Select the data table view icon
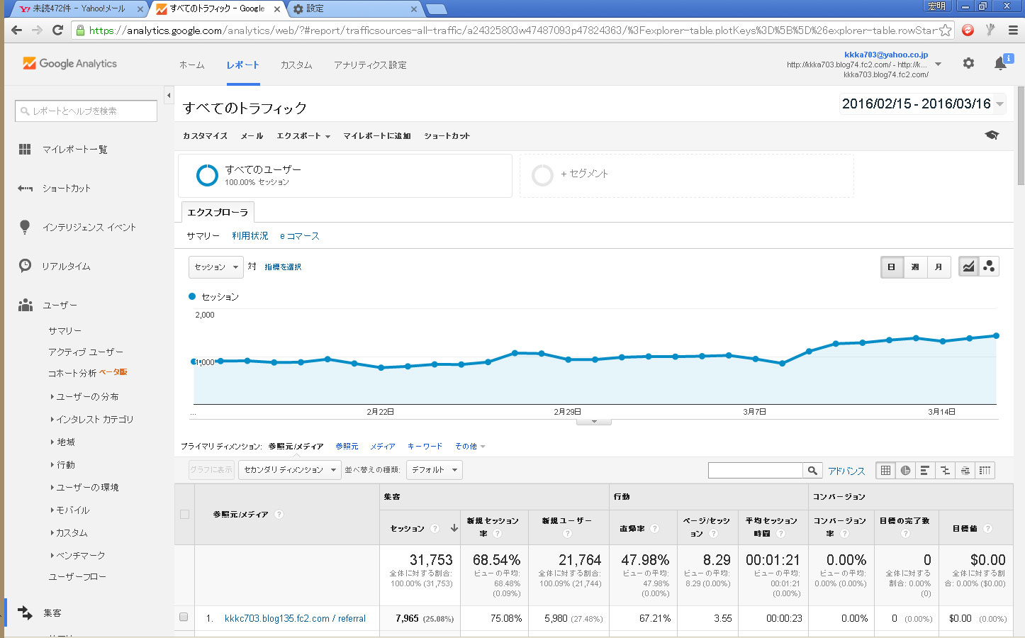Image resolution: width=1025 pixels, height=638 pixels. coord(885,470)
